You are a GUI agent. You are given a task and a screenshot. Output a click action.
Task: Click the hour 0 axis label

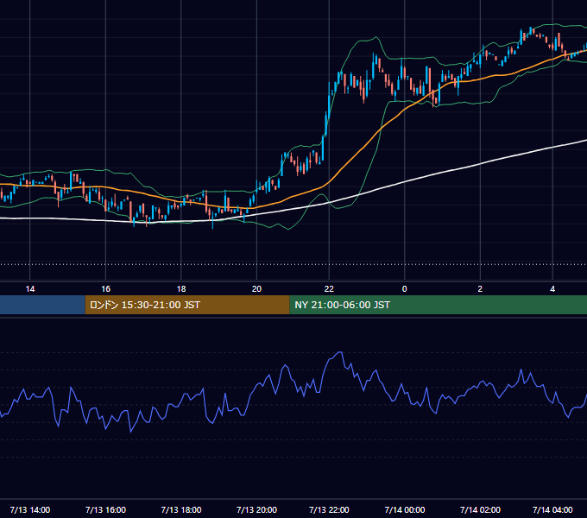(x=404, y=288)
